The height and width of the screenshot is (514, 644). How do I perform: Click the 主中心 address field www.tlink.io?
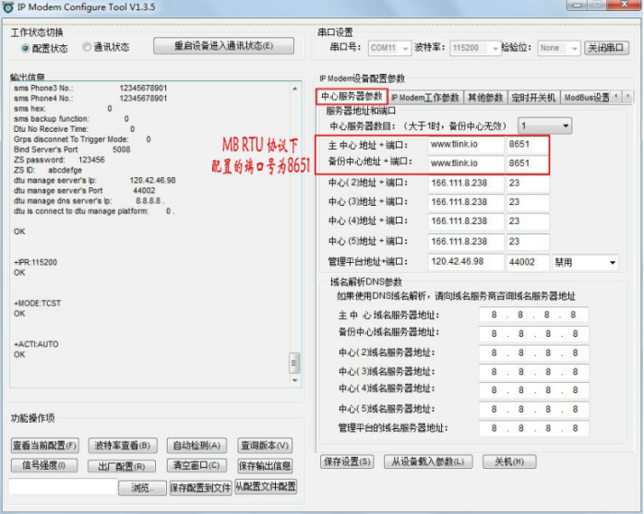coord(465,145)
